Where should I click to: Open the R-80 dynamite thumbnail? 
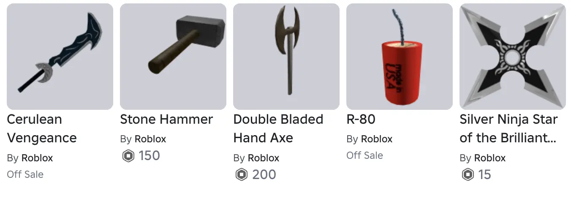tap(400, 57)
